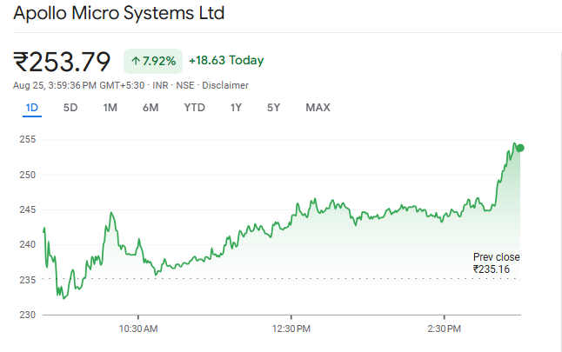Image resolution: width=562 pixels, height=352 pixels.
Task: Click the 10:30 AM time axis label
Action: (138, 329)
